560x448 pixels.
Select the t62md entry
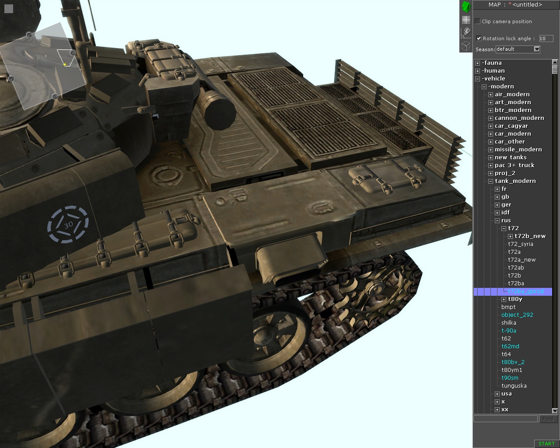coord(511,346)
